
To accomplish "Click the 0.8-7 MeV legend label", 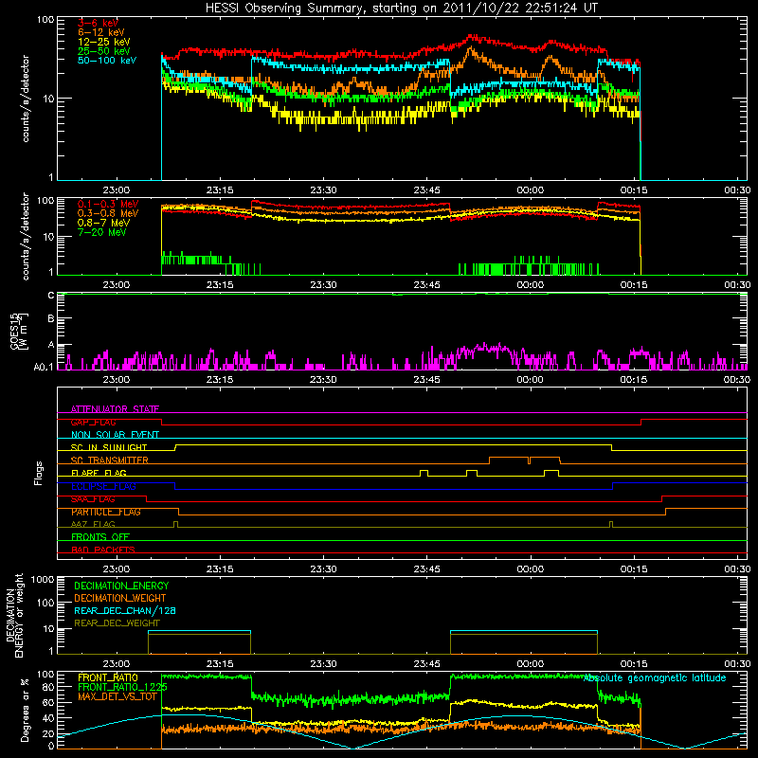I will pyautogui.click(x=103, y=223).
